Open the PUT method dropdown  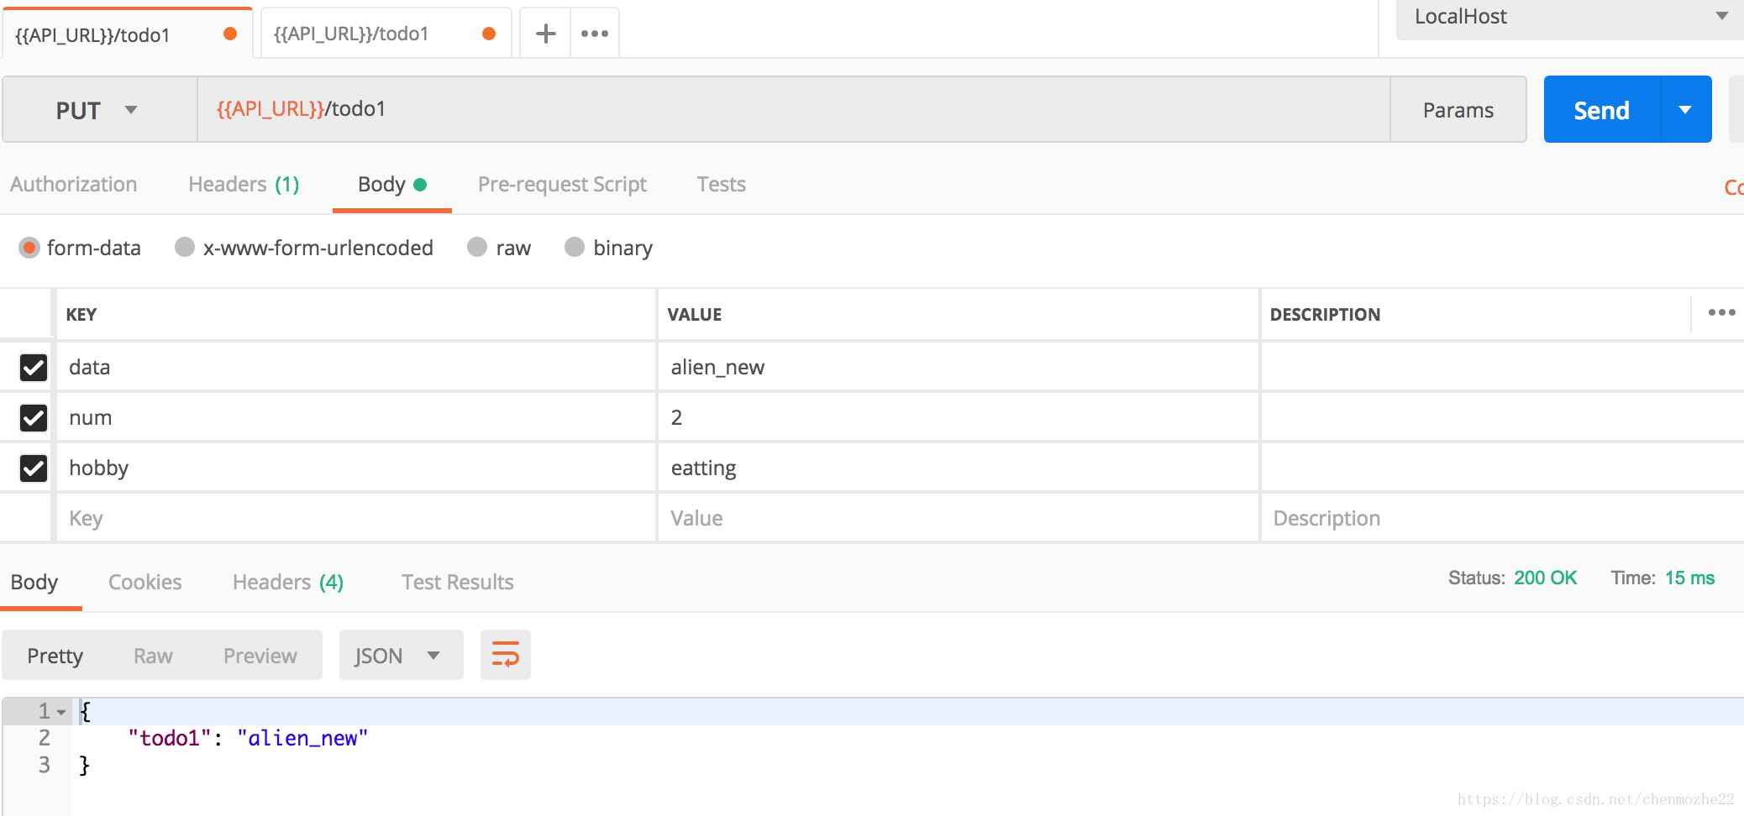pyautogui.click(x=97, y=110)
